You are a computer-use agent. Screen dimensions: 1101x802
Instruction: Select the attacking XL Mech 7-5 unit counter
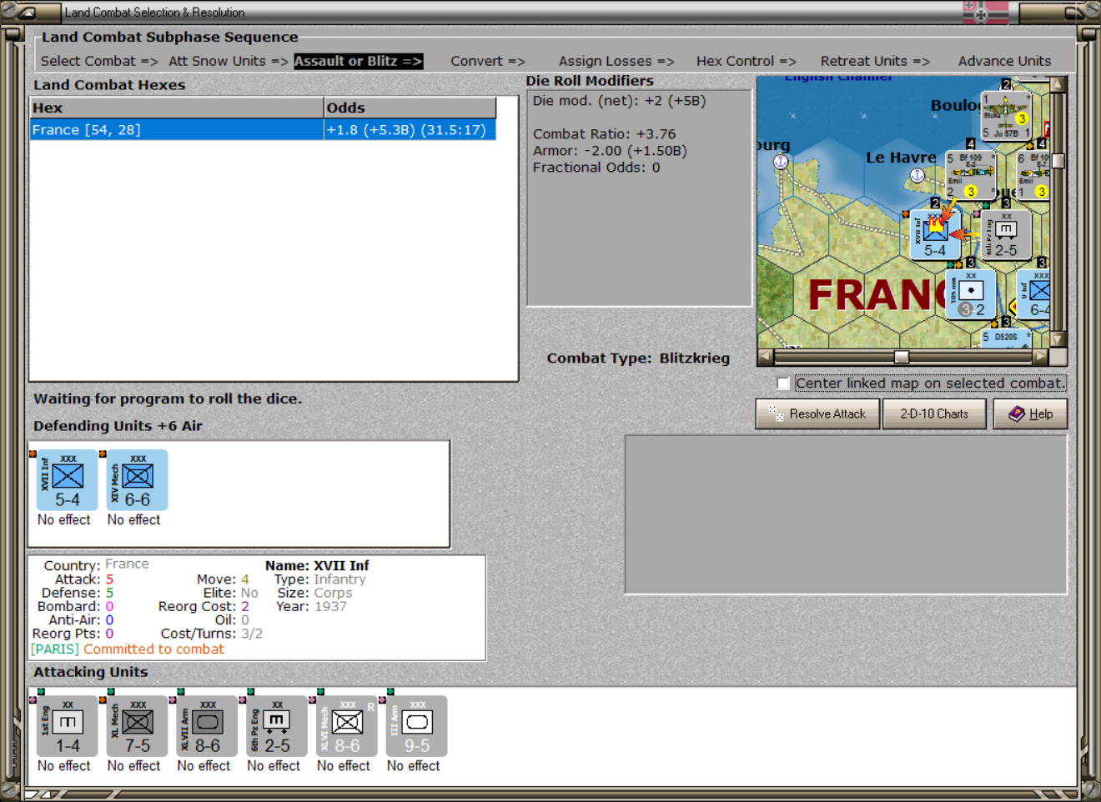pyautogui.click(x=138, y=726)
